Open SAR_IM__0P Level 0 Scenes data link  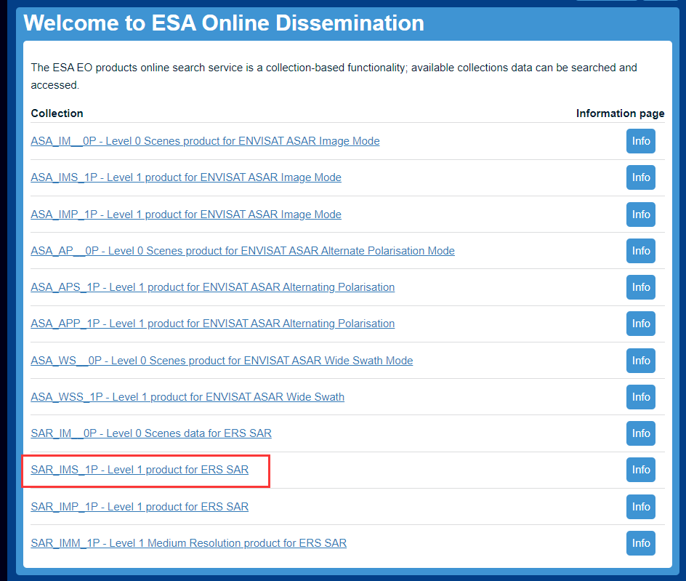pyautogui.click(x=151, y=433)
